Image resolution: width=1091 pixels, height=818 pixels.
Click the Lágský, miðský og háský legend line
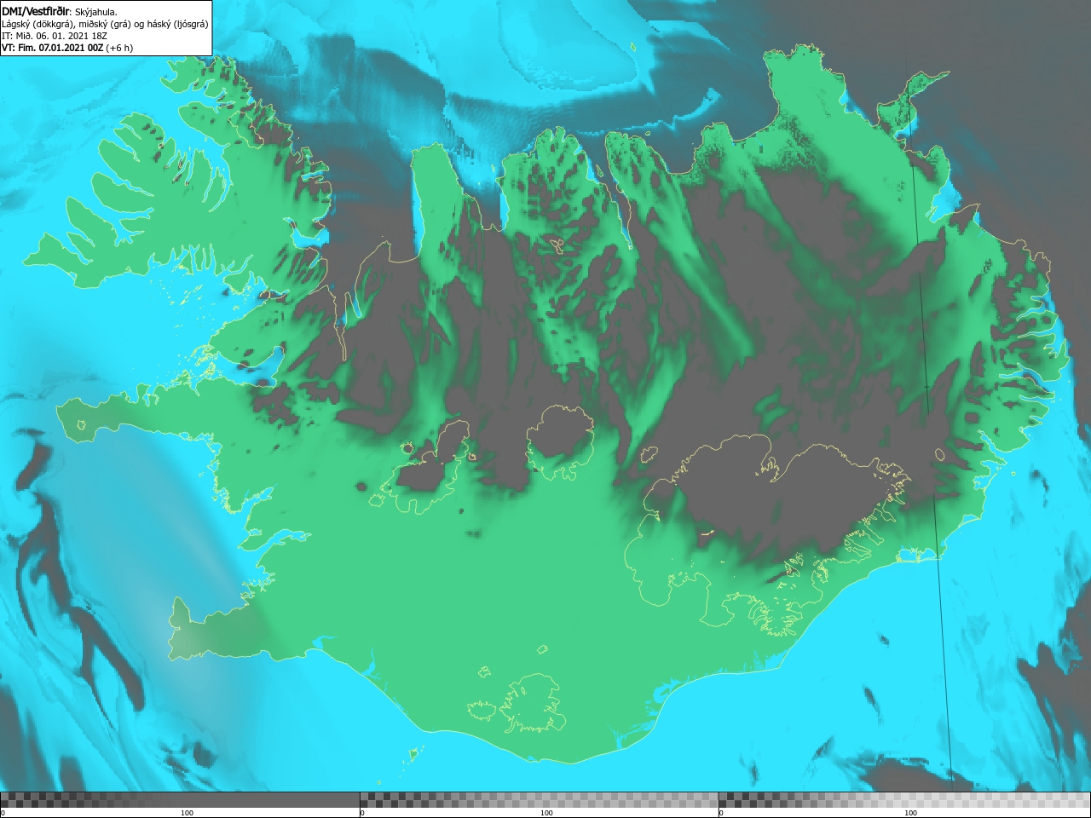point(105,24)
